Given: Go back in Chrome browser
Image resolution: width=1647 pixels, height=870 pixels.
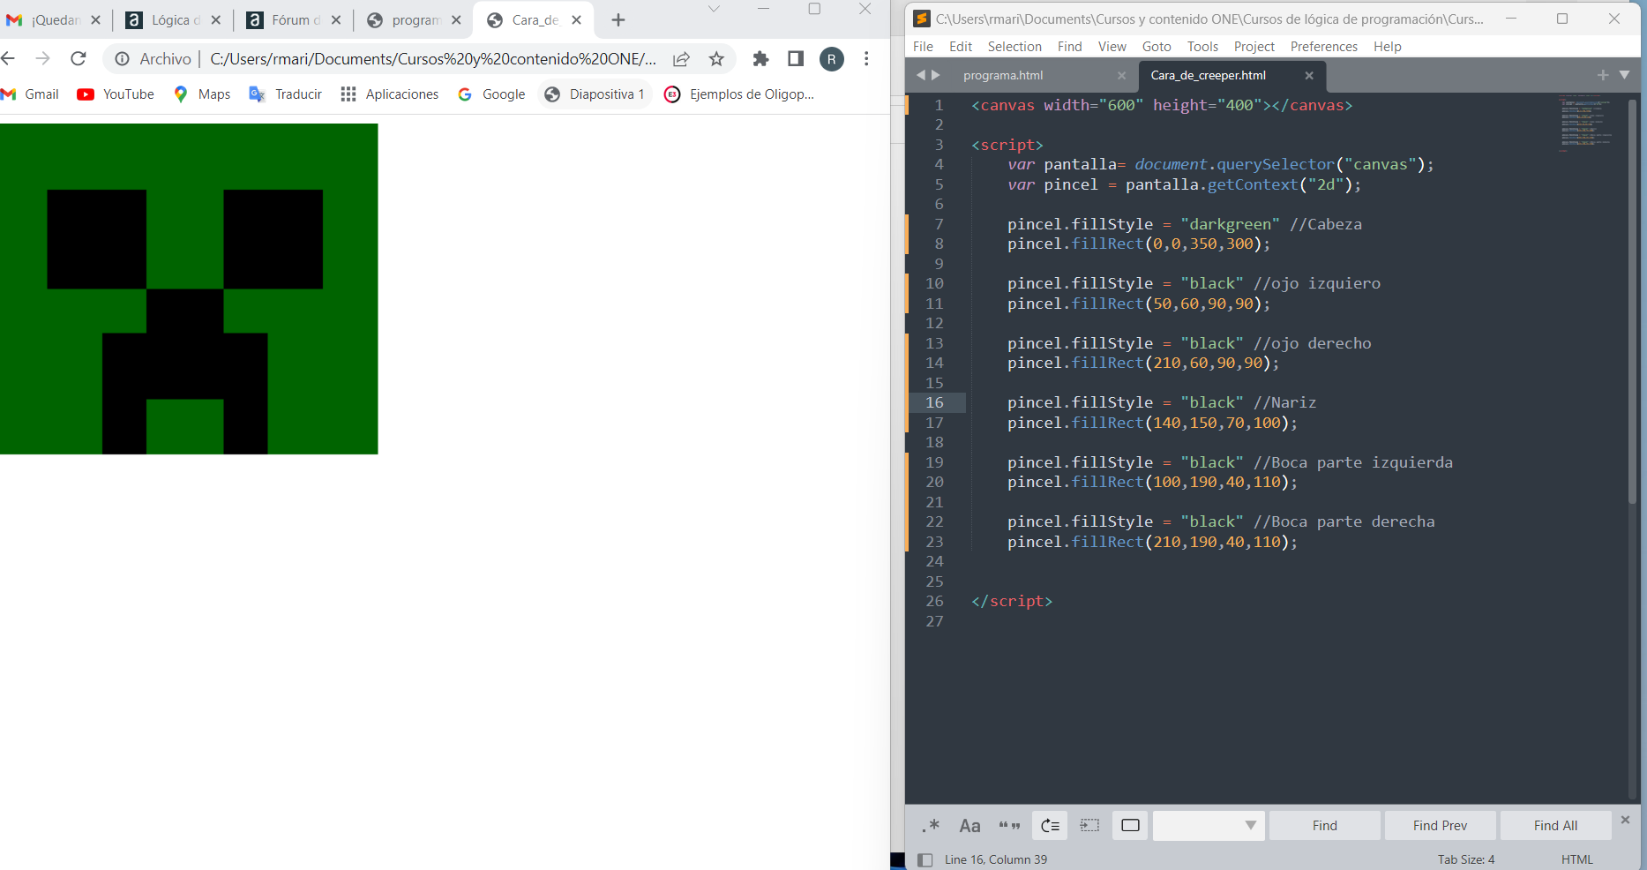Looking at the screenshot, I should (x=9, y=58).
